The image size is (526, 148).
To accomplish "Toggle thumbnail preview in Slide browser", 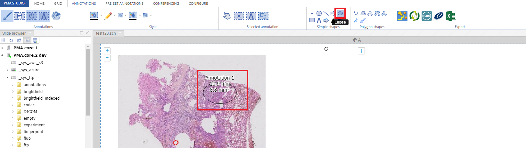I will [27, 40].
